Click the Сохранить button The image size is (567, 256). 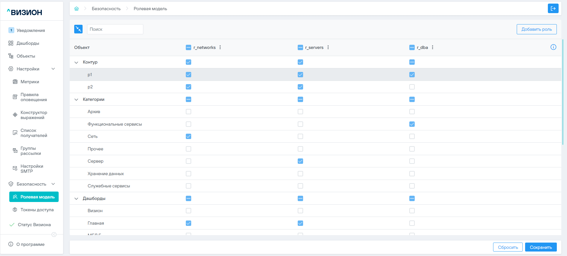[541, 247]
